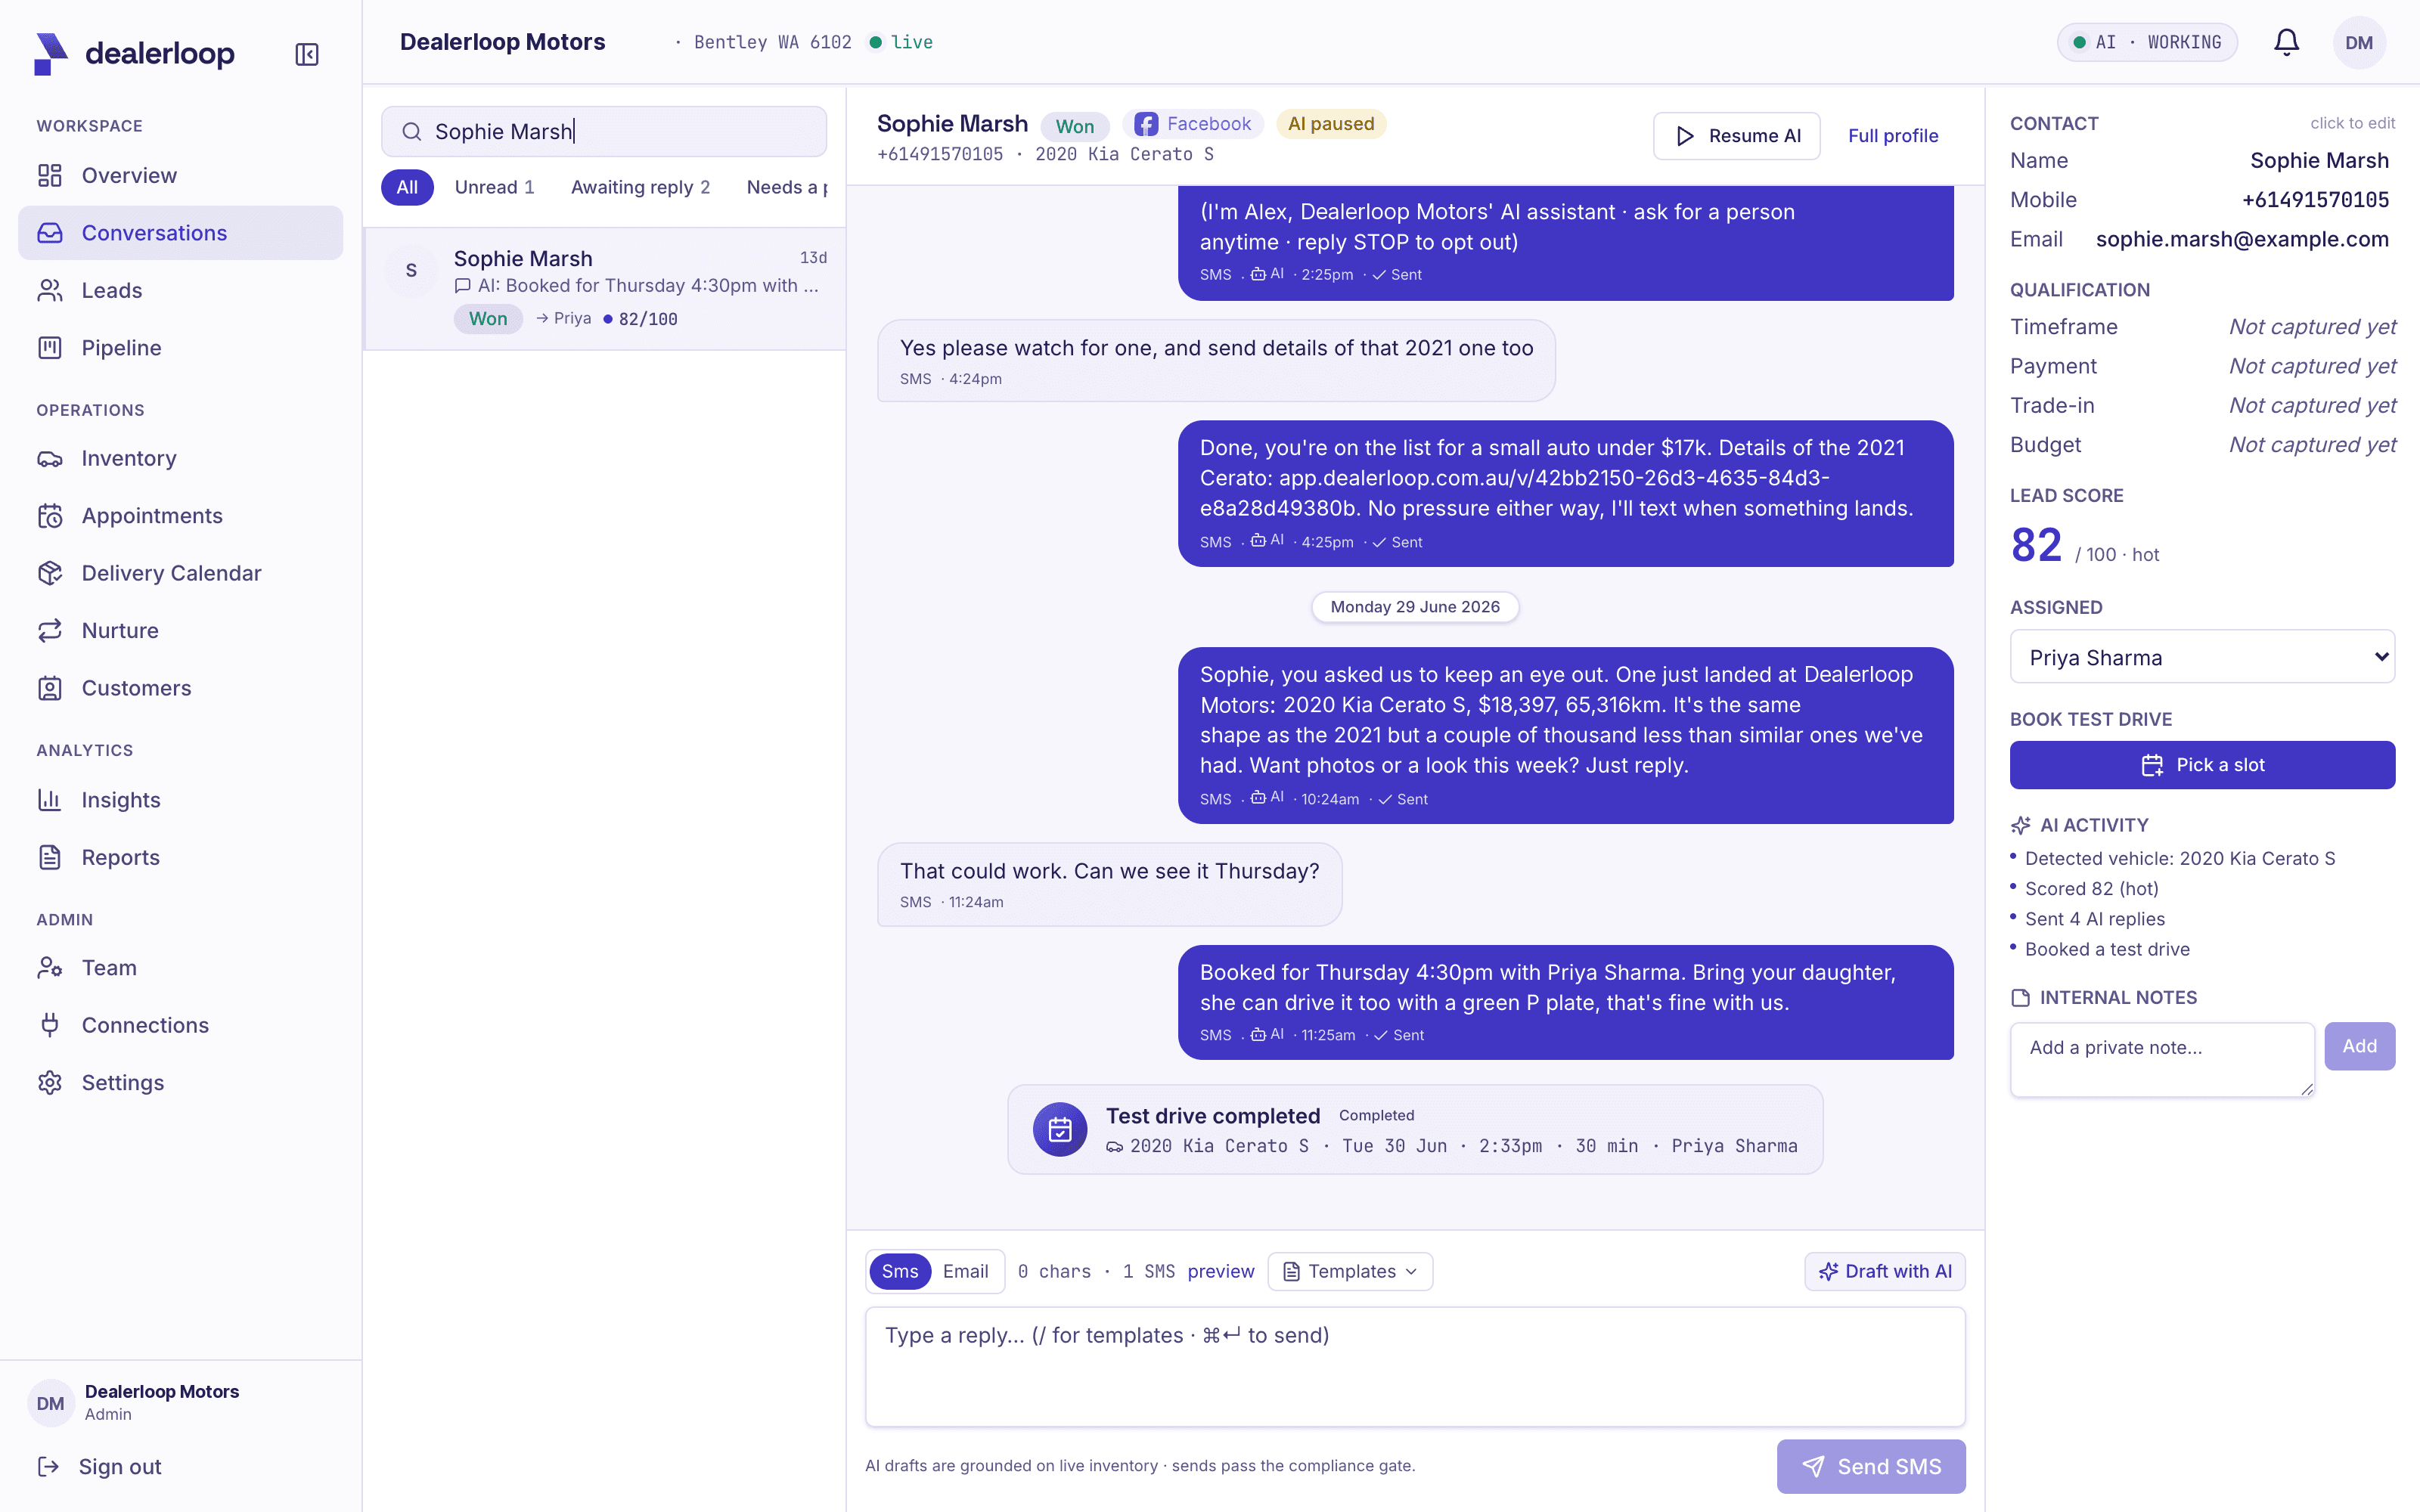Select the Needs a… filter tab

point(787,187)
